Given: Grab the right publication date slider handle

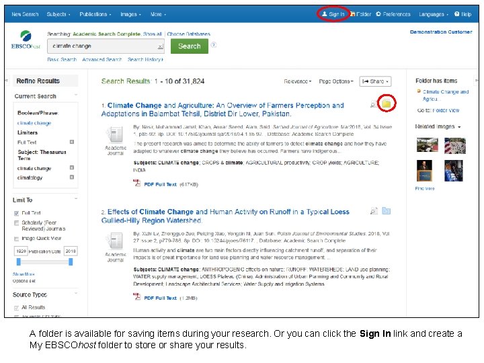Looking at the screenshot, I should [71, 261].
